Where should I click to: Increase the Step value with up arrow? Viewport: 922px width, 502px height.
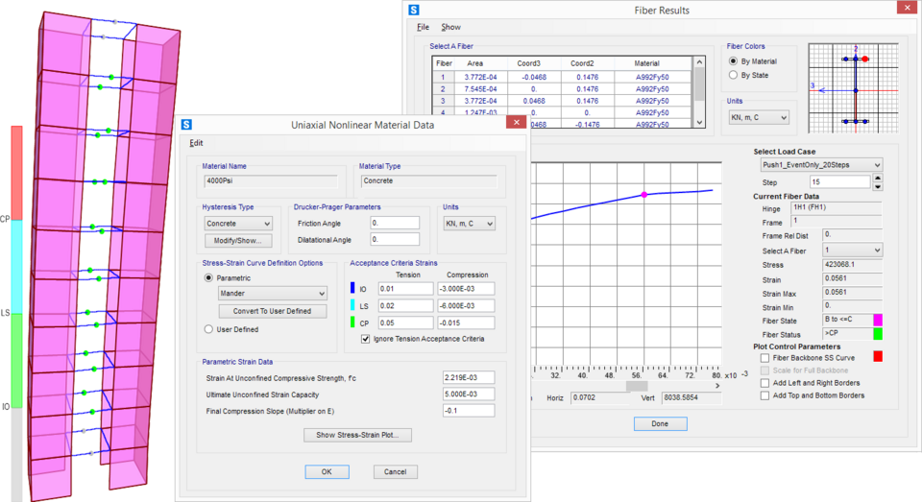coord(877,178)
